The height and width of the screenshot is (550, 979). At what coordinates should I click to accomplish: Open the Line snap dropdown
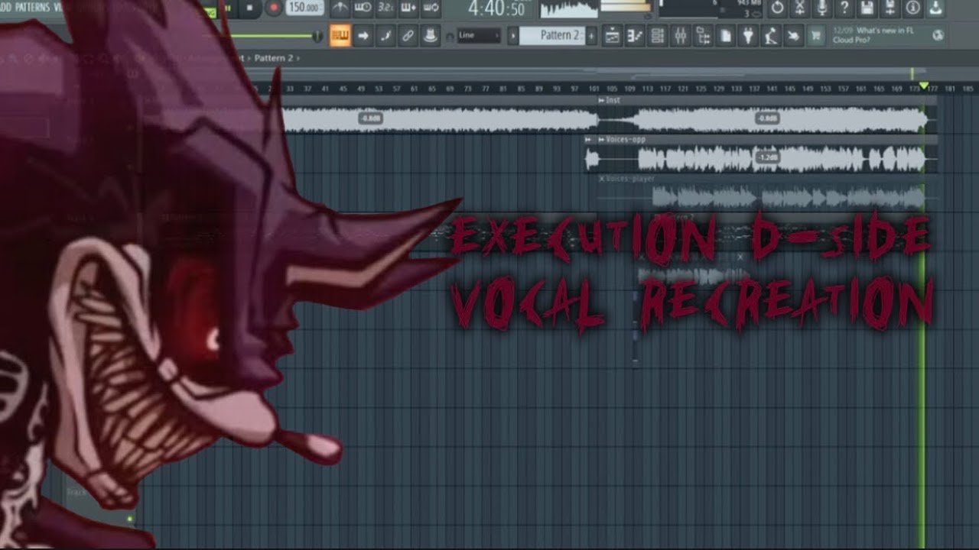tap(479, 35)
